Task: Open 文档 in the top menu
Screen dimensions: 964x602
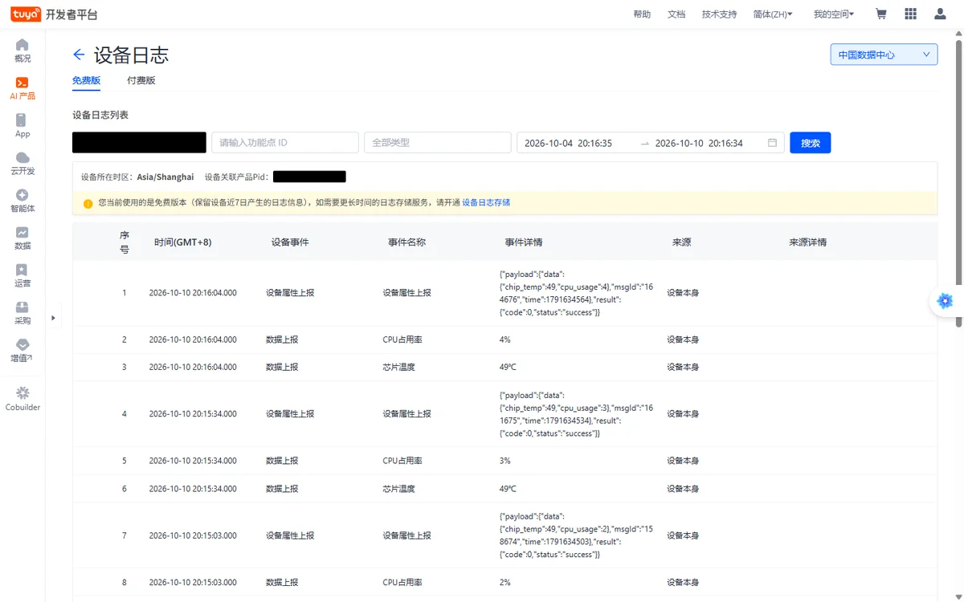Action: point(676,14)
